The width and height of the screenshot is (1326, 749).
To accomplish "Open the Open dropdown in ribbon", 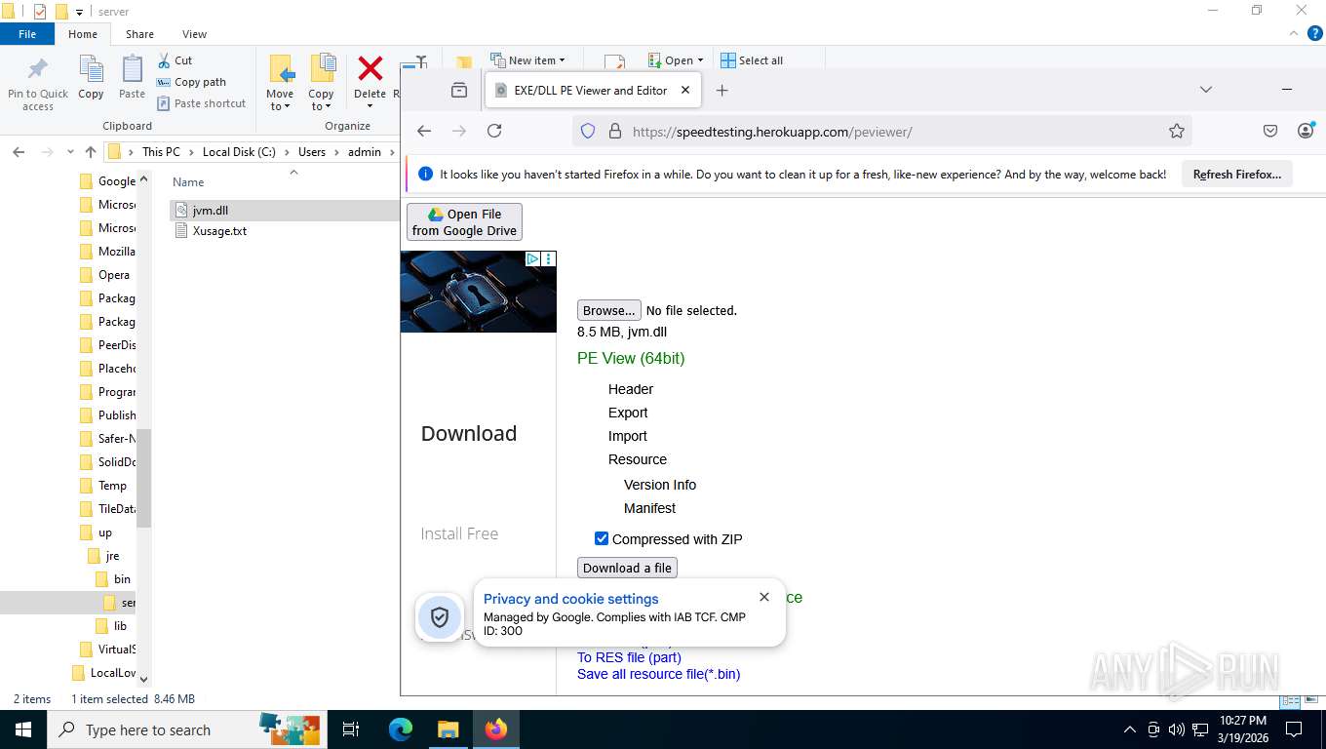I will [675, 60].
